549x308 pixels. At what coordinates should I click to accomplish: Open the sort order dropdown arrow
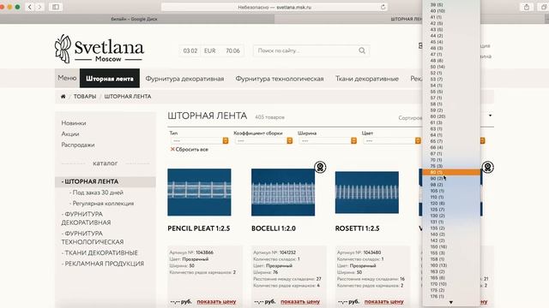(490, 115)
